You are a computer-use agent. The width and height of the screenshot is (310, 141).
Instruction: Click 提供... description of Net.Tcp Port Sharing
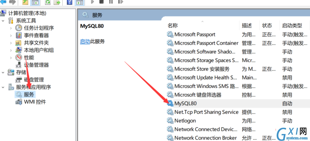pos(248,112)
